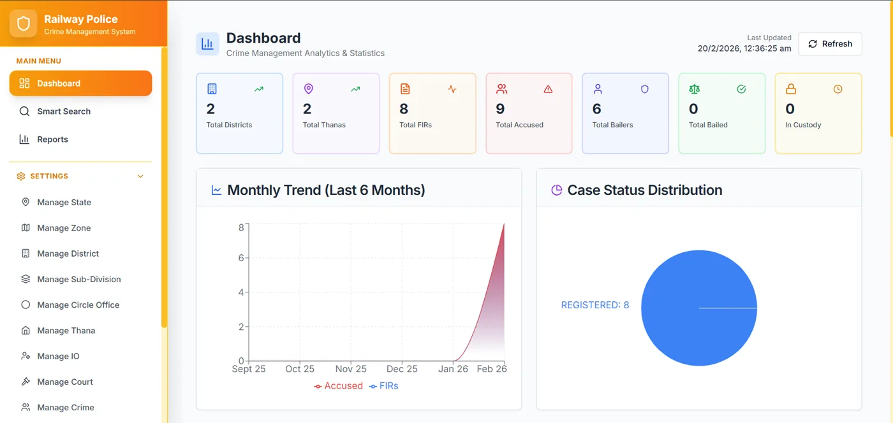Go to Manage Court settings
Viewport: 893px width, 423px height.
80,382
